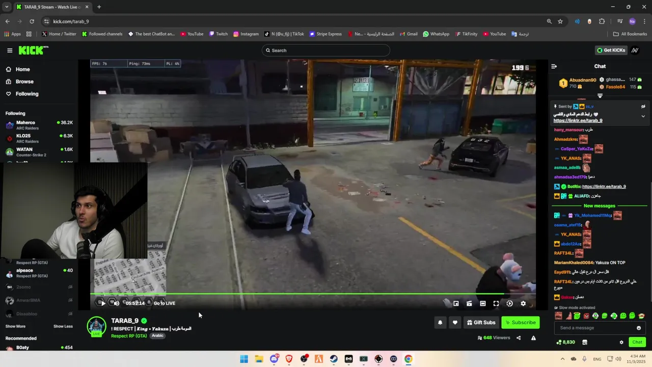
Task: Click the Get KICKs button
Action: tap(611, 50)
